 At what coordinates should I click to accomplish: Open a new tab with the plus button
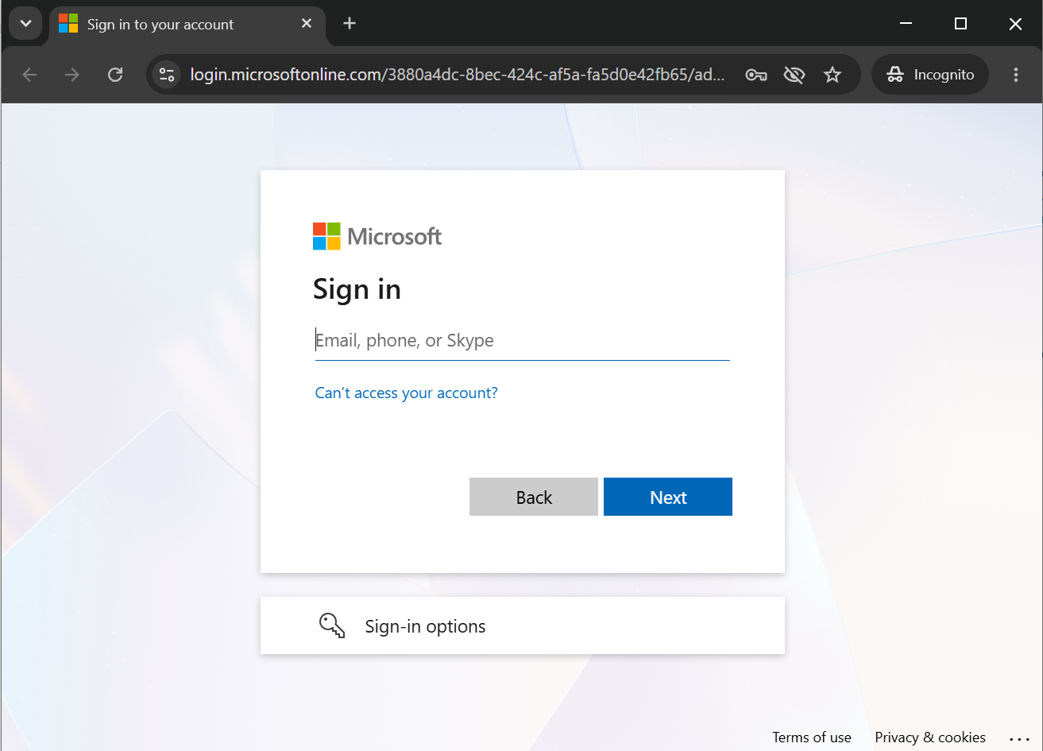tap(350, 24)
